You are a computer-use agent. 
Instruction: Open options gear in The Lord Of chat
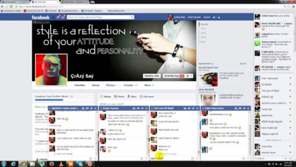194,109
